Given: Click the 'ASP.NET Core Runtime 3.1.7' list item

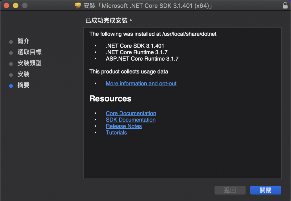Looking at the screenshot, I should coord(142,59).
